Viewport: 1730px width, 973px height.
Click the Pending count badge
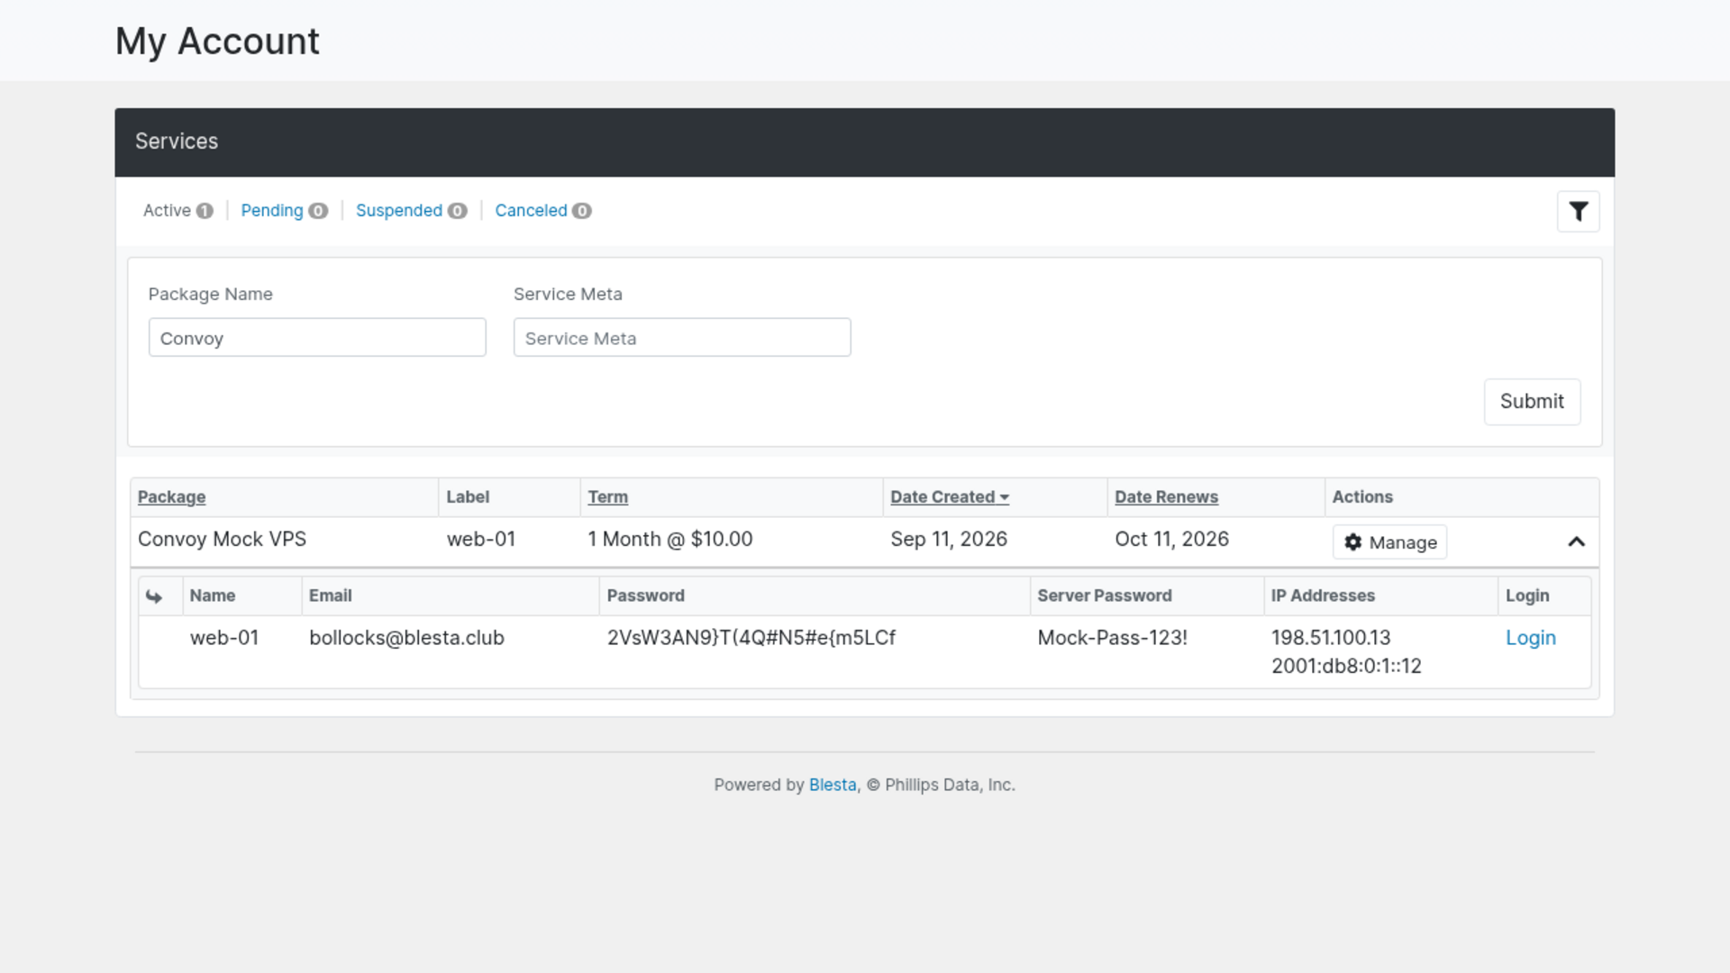[318, 211]
